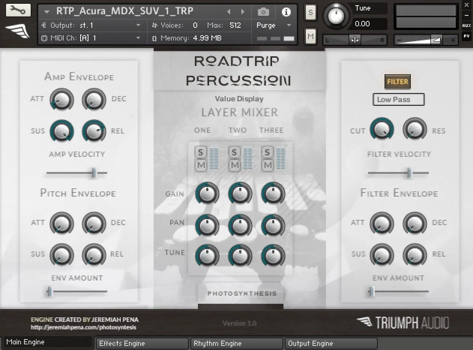Open the Low Pass filter type selector
The height and width of the screenshot is (350, 473).
(x=398, y=99)
